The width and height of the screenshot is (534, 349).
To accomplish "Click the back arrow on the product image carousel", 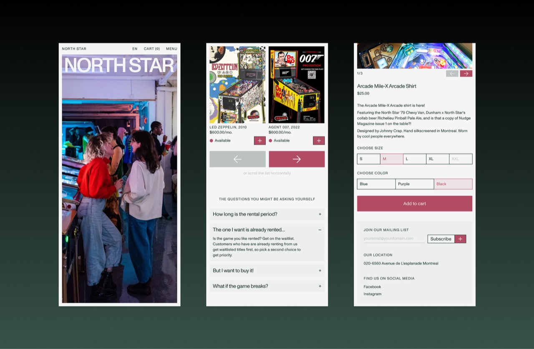I will (x=452, y=73).
